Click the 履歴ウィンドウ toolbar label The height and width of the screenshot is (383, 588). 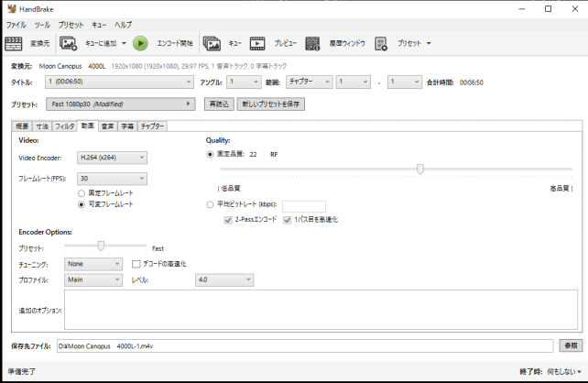tap(347, 43)
